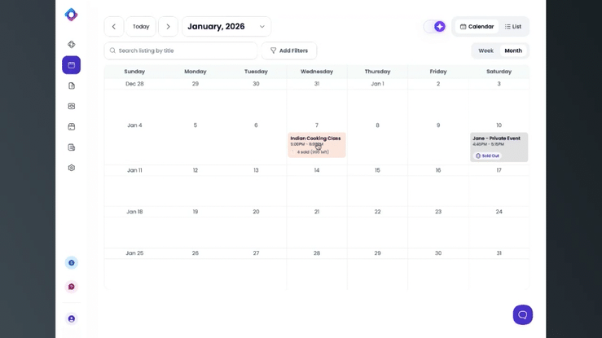Select the Month view option

(x=513, y=50)
